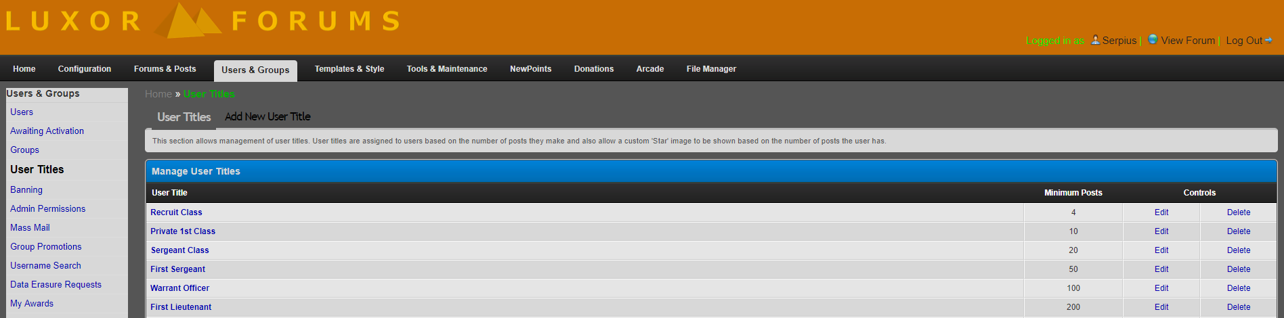Open the Sergeant Class user title
The height and width of the screenshot is (318, 1284).
(x=180, y=250)
